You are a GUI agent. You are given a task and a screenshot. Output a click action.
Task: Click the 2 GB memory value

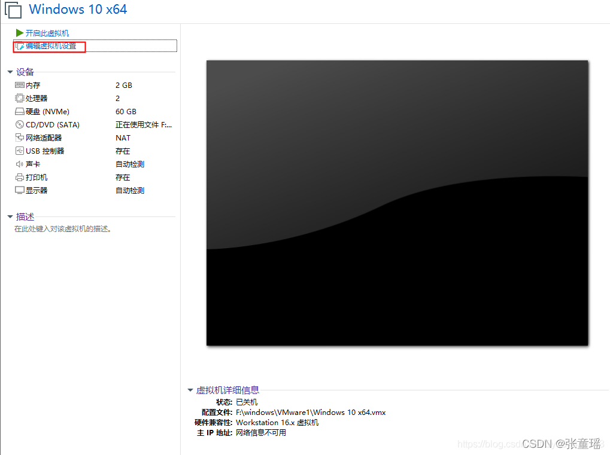(124, 85)
